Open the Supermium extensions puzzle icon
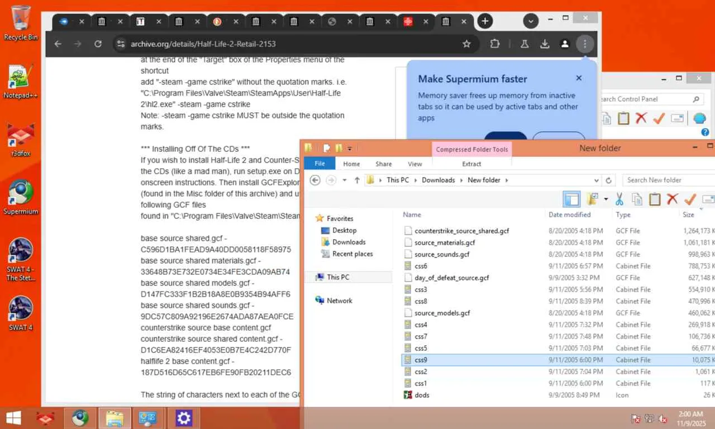 (495, 44)
